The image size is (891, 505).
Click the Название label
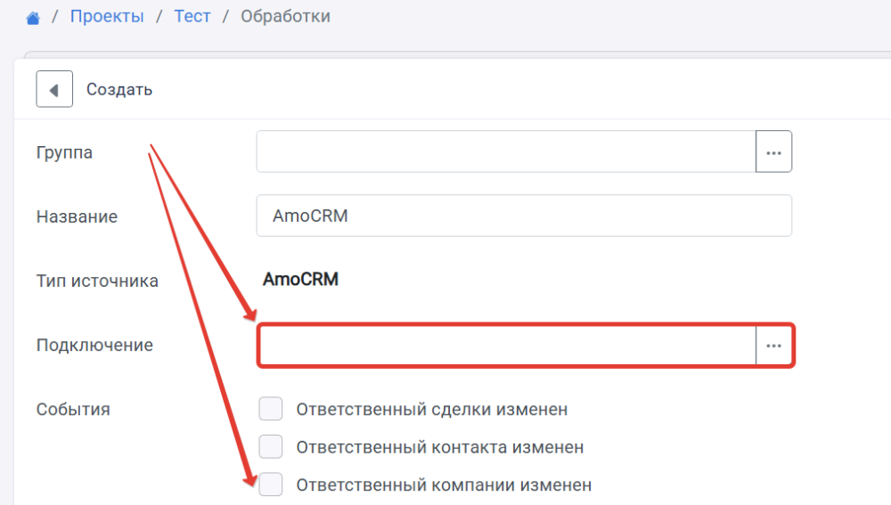(x=77, y=216)
